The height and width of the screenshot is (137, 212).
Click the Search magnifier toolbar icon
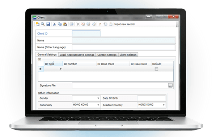tap(43, 24)
